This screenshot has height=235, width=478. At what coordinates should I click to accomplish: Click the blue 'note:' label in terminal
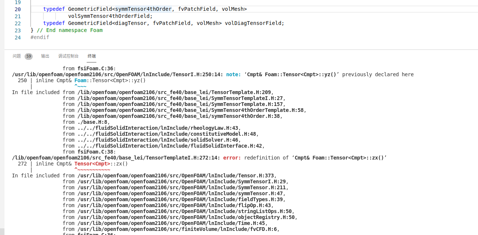[234, 74]
